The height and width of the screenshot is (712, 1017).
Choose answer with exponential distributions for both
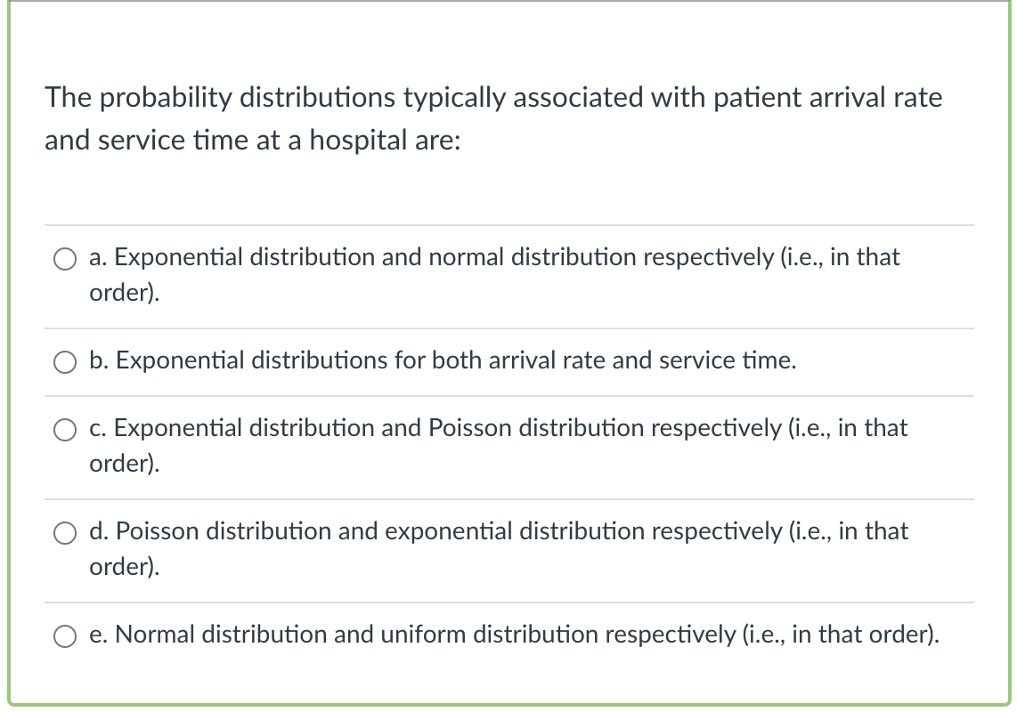click(441, 361)
